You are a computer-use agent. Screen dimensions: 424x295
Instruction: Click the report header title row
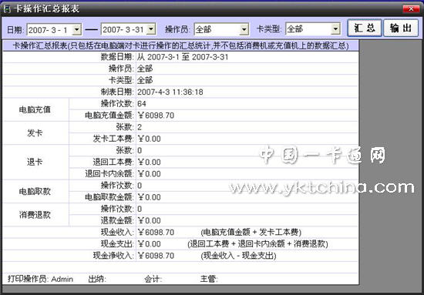pos(180,45)
